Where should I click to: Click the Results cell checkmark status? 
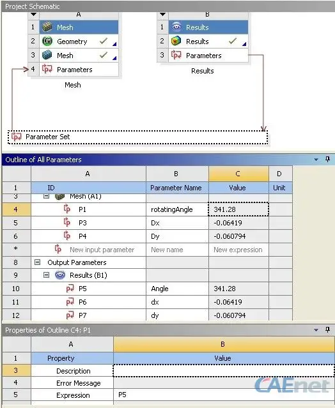point(233,41)
